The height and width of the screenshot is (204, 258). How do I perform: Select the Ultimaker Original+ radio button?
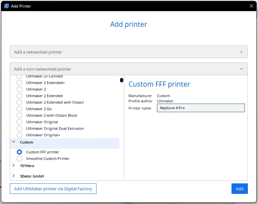pyautogui.click(x=19, y=135)
